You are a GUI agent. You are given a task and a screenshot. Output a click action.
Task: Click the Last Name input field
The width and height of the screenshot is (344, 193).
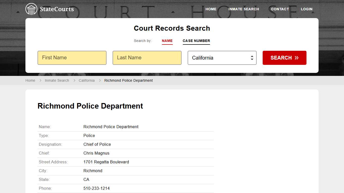(147, 58)
